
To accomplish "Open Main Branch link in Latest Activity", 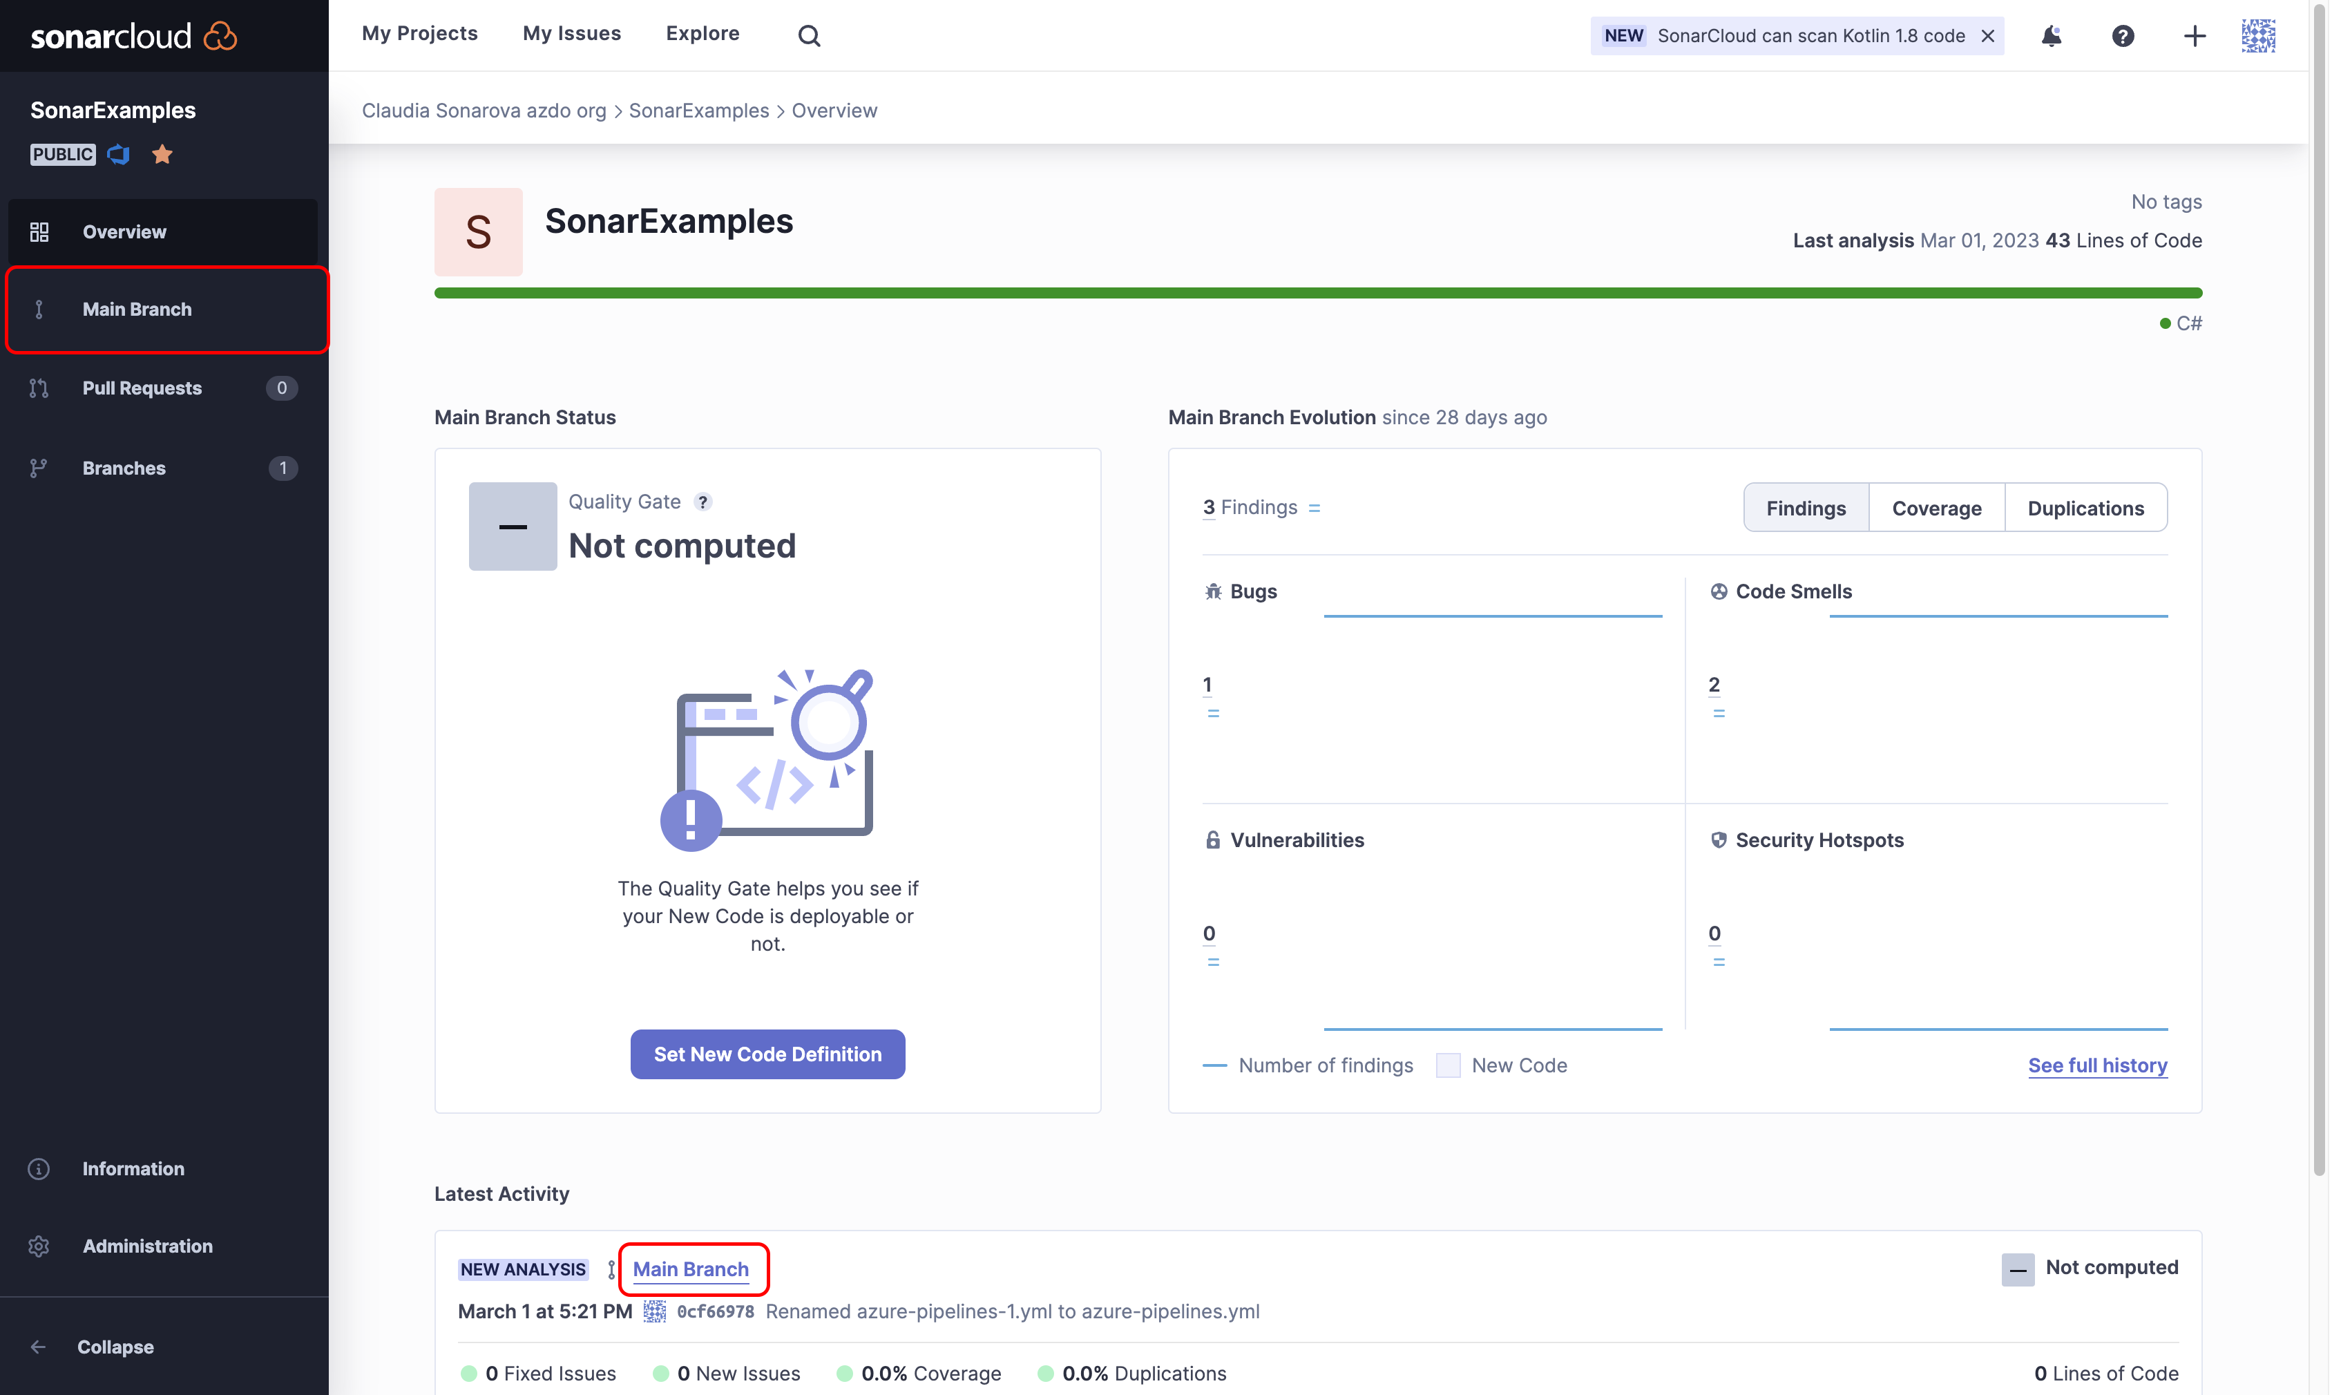I will (x=691, y=1269).
